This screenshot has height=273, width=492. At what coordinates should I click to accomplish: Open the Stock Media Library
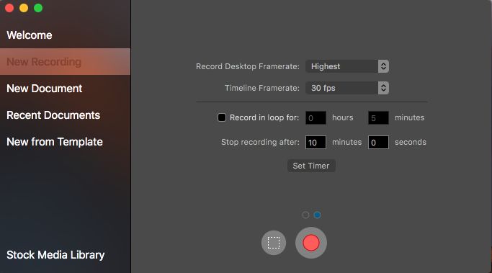click(x=55, y=255)
